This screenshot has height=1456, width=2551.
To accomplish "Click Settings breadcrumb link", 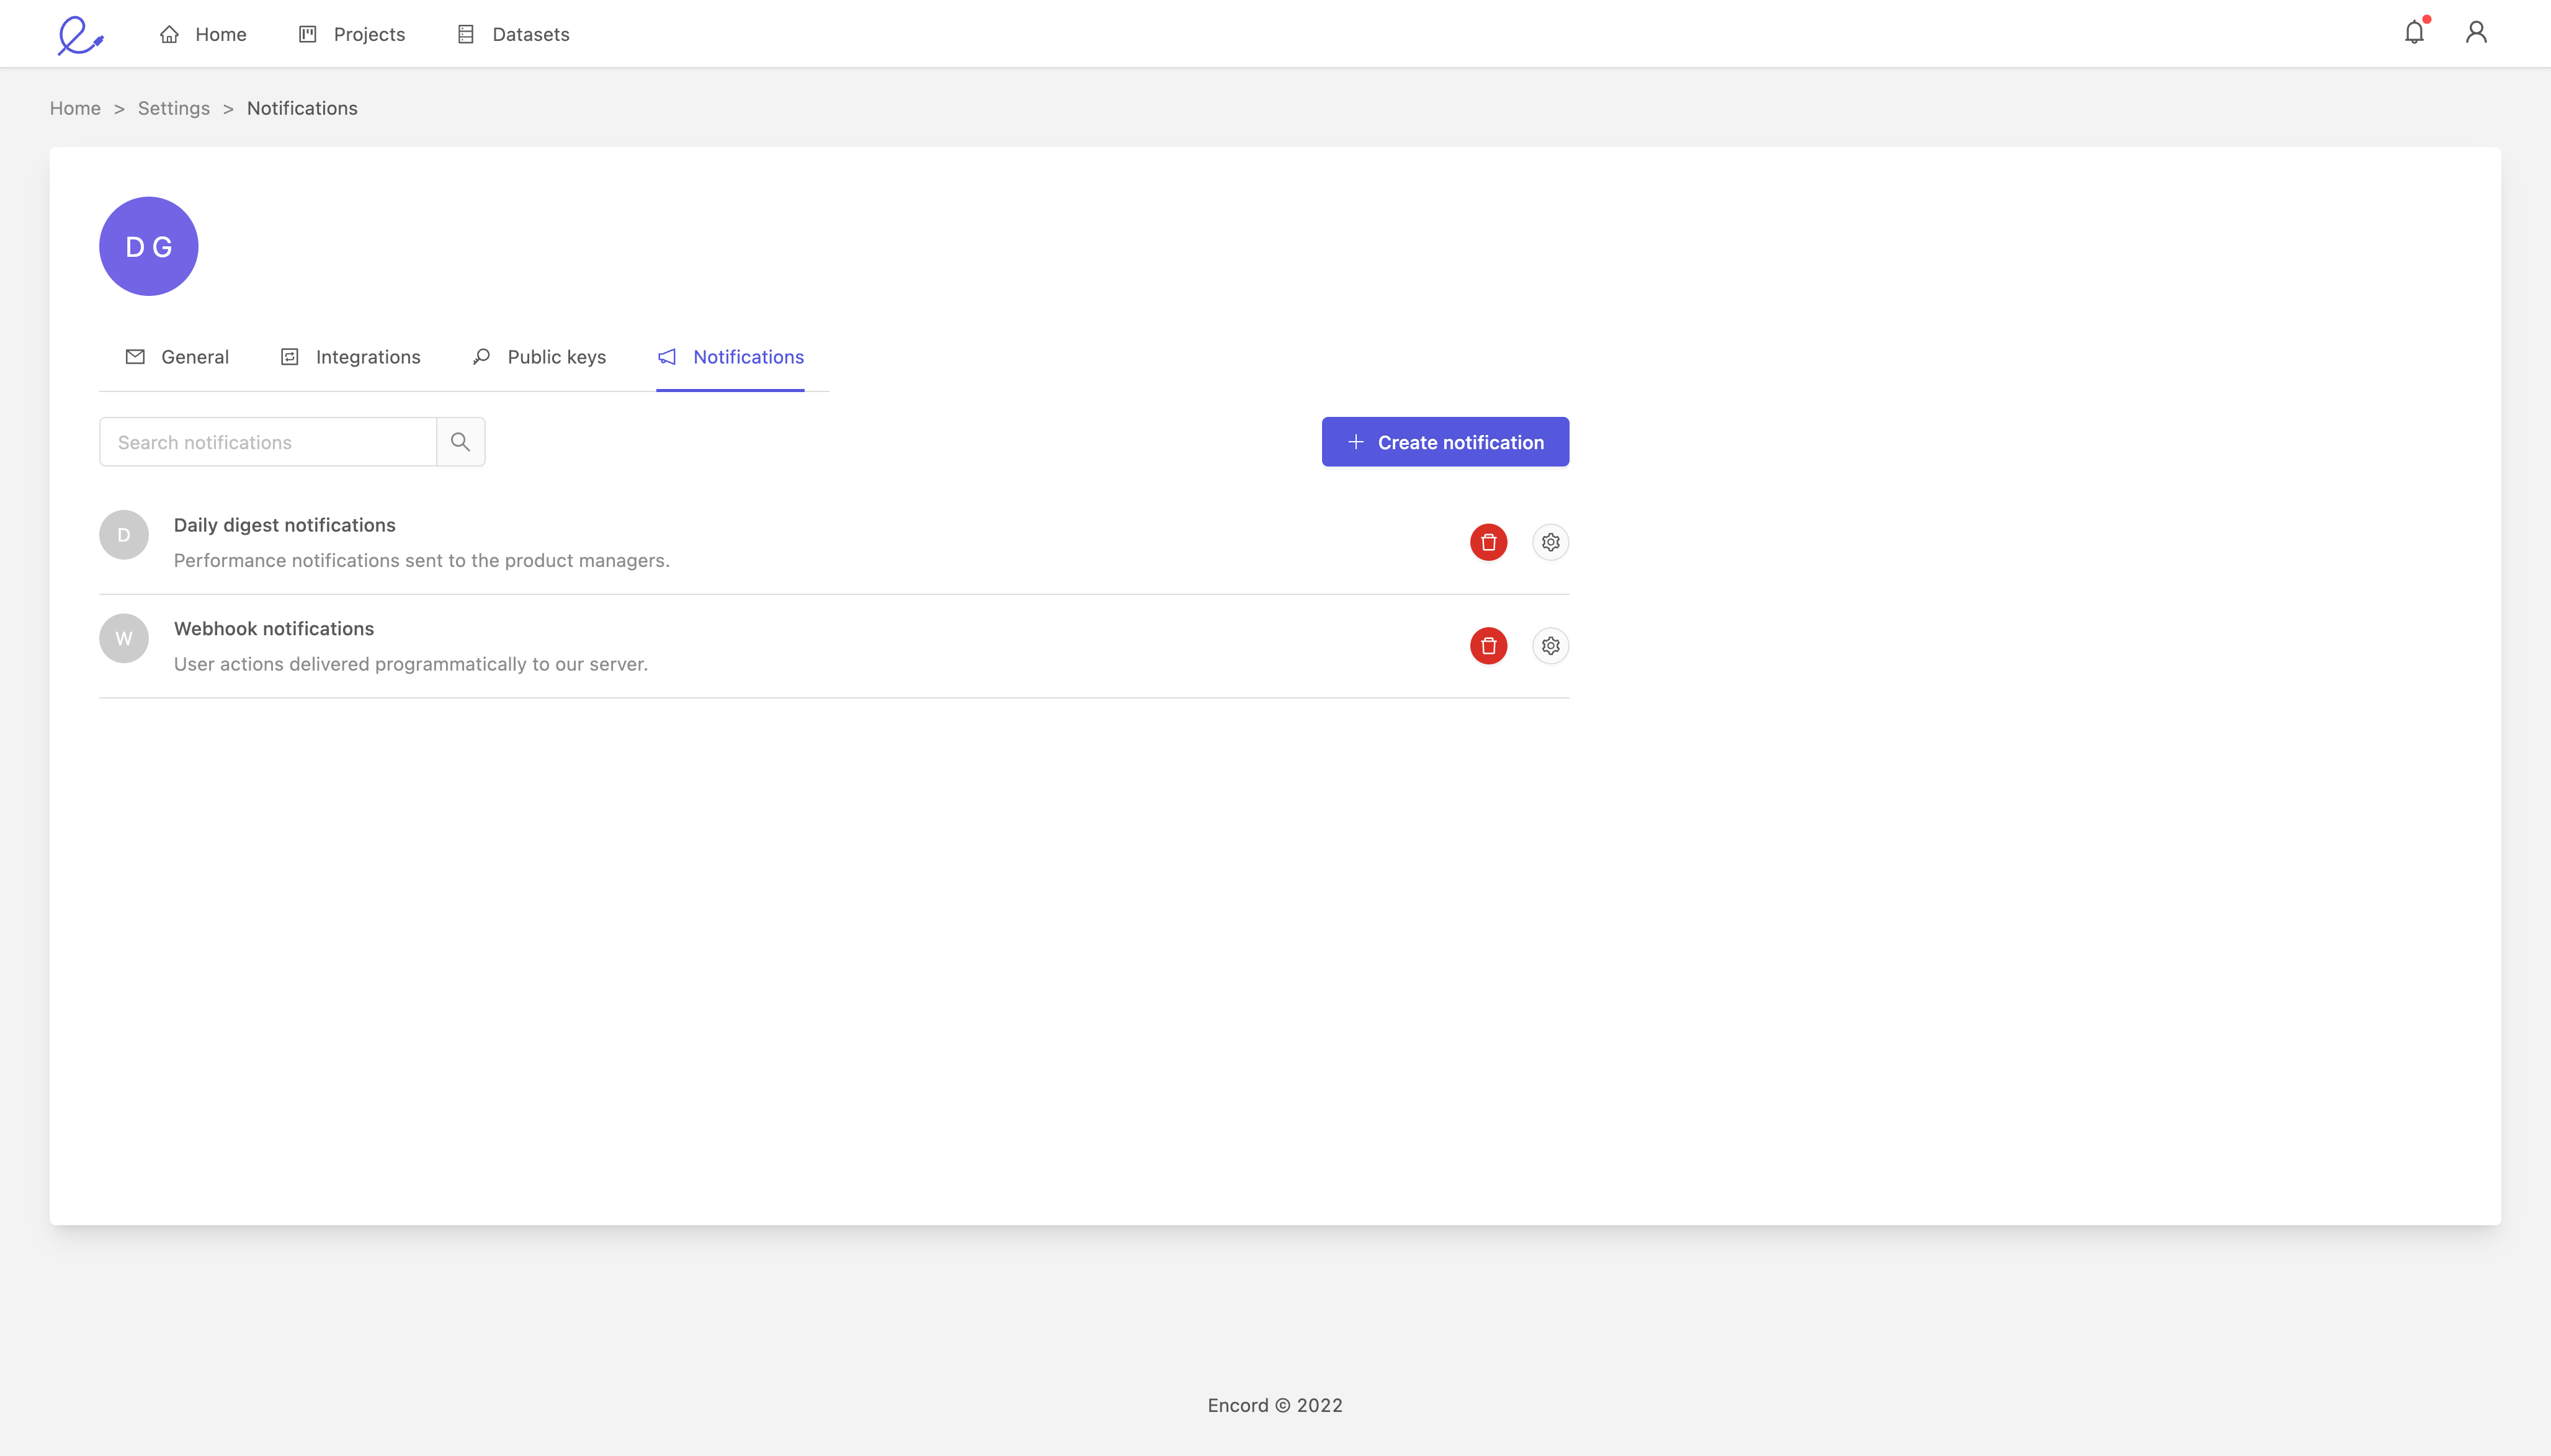I will tap(174, 108).
